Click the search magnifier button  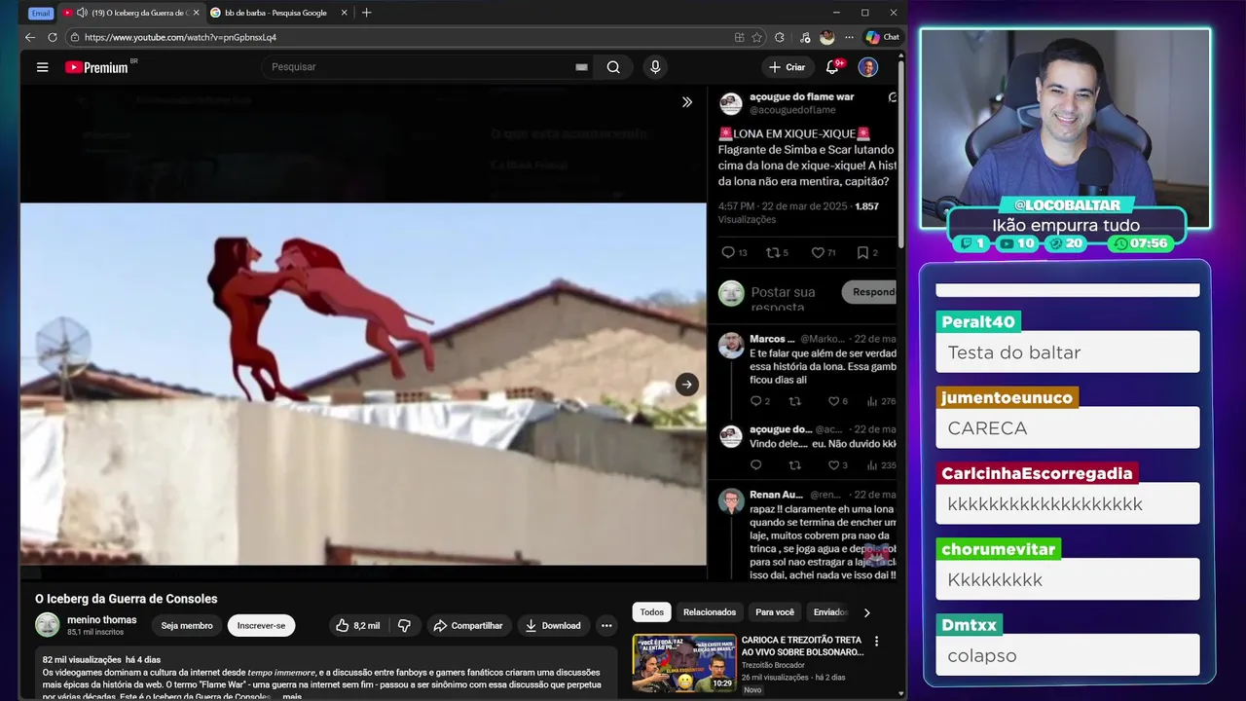(x=613, y=67)
